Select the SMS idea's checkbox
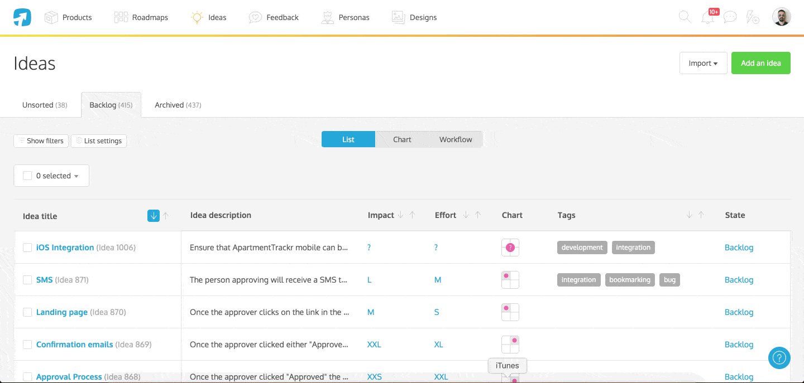The width and height of the screenshot is (804, 383). (27, 279)
